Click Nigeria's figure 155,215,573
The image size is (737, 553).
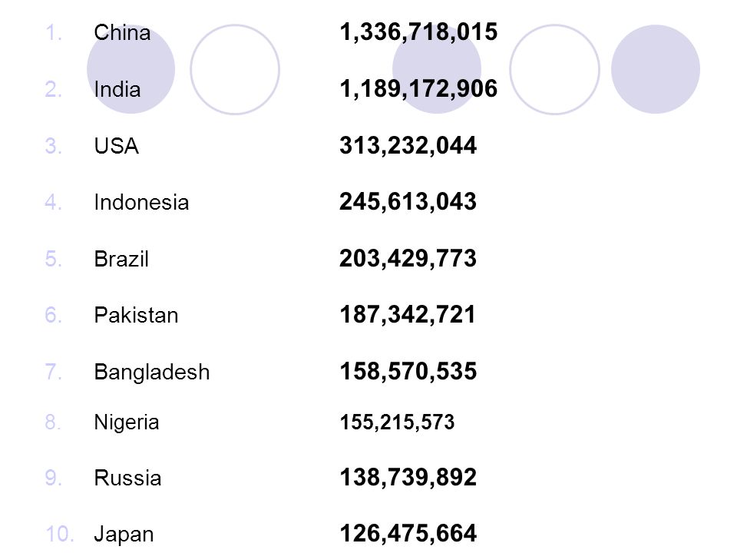coord(397,422)
